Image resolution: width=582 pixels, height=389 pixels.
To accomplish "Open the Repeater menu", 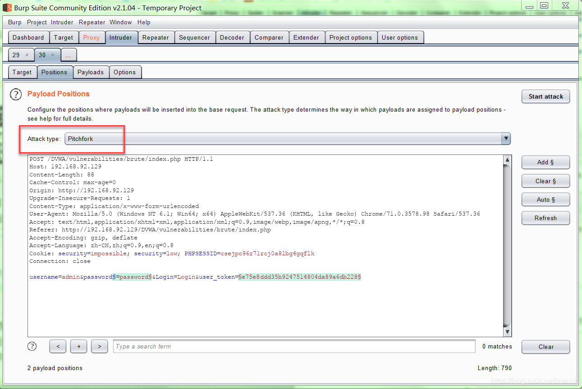I will pos(92,22).
